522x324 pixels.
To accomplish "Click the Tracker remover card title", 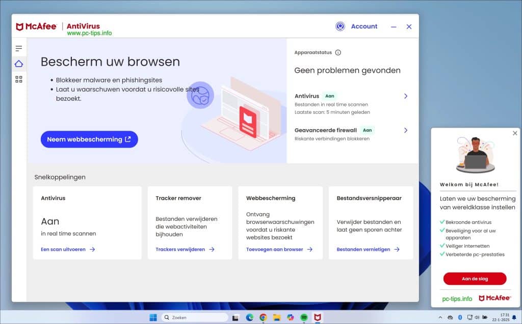I will pos(178,198).
